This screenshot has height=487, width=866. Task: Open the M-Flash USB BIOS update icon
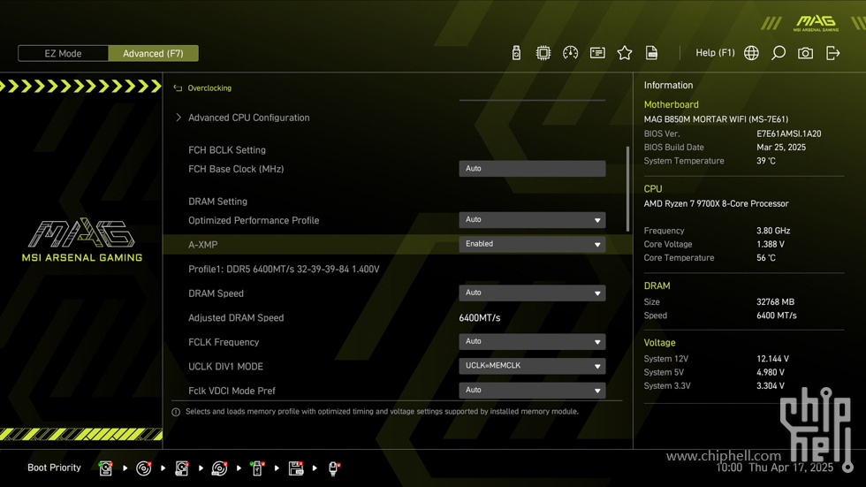[516, 53]
